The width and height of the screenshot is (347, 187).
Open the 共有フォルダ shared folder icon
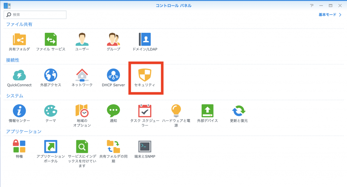(x=19, y=40)
